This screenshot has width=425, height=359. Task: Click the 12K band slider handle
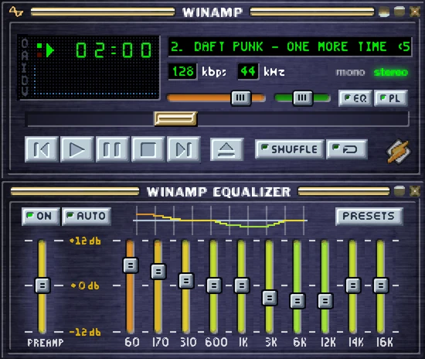[325, 301]
